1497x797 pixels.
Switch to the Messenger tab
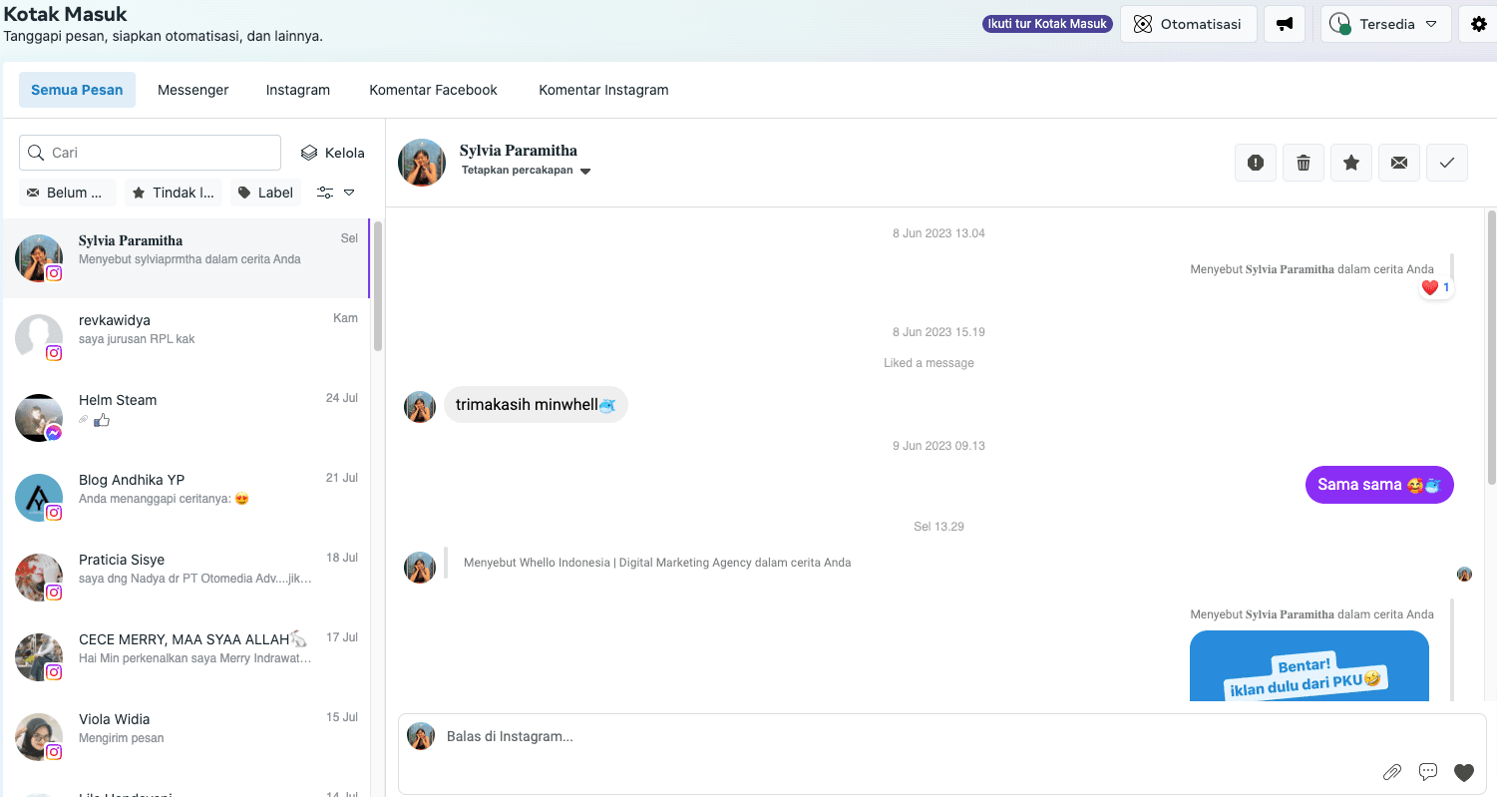click(192, 90)
